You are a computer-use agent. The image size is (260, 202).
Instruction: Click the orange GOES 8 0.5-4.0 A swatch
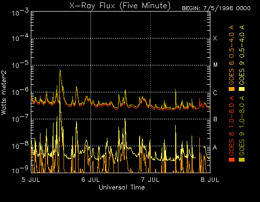tap(232, 89)
